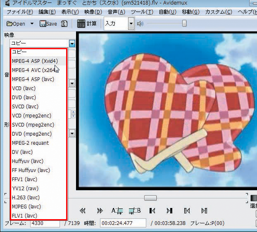The image size is (257, 232).
Task: Select VCD (mpeg2enc) option
Action: (x=38, y=116)
